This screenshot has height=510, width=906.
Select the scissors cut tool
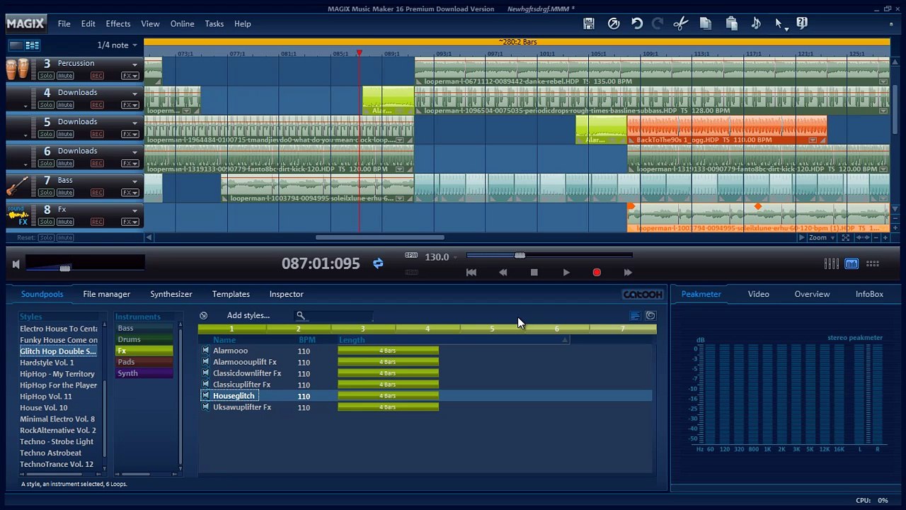(681, 23)
